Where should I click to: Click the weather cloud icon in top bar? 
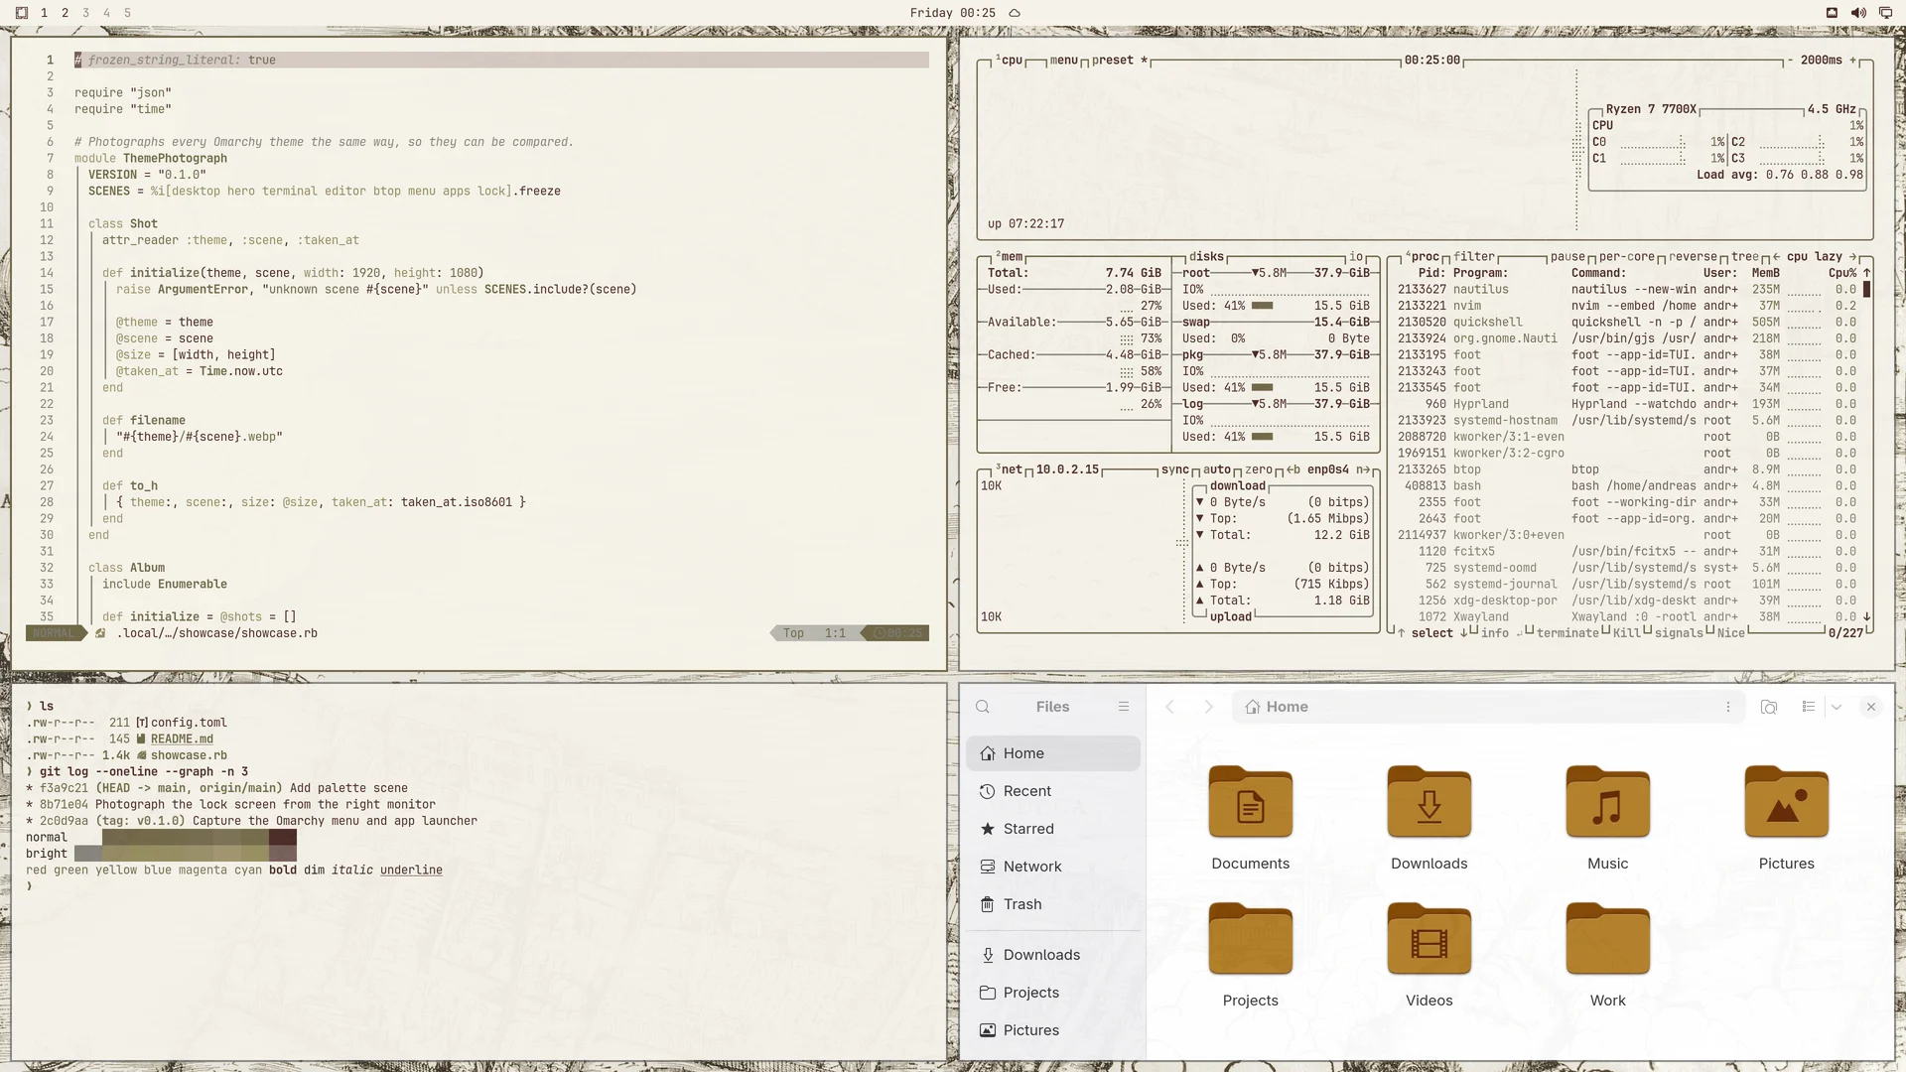[1015, 13]
